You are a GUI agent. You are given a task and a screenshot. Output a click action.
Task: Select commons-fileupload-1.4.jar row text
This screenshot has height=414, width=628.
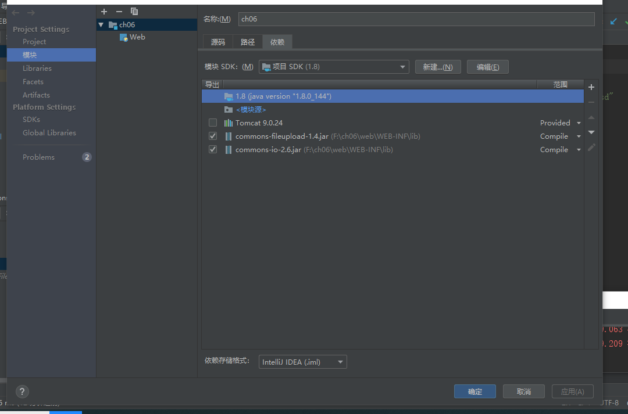[x=282, y=136]
